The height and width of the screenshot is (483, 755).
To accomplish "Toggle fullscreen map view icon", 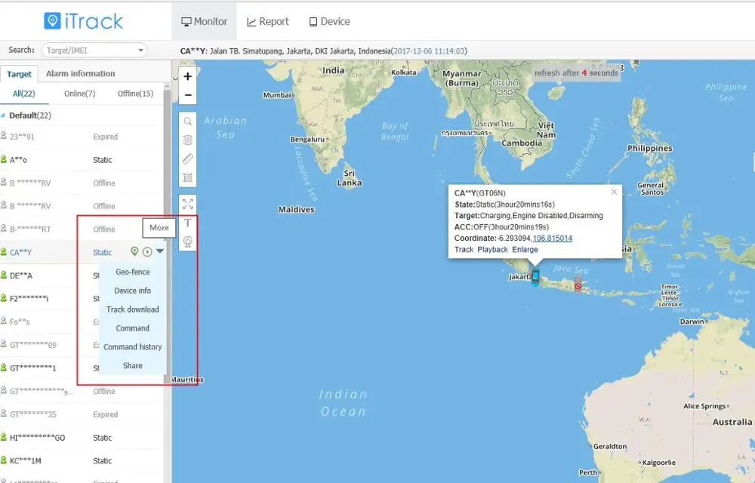I will tap(188, 204).
